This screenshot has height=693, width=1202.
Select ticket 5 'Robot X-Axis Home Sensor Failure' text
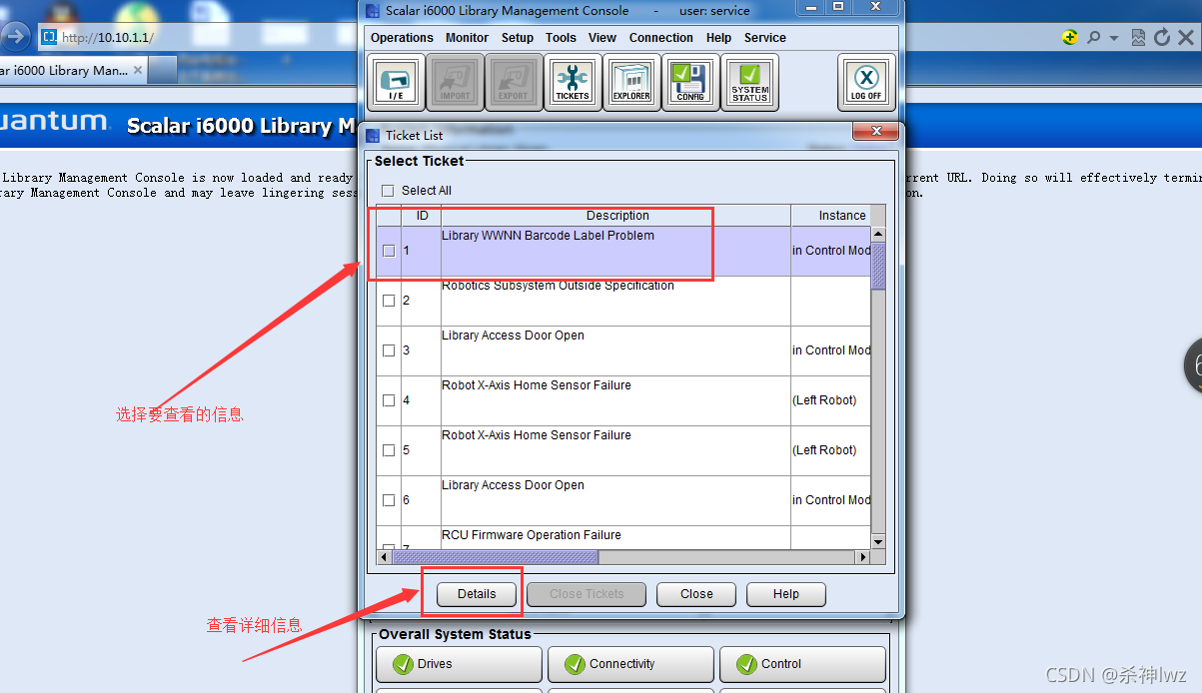tap(537, 435)
